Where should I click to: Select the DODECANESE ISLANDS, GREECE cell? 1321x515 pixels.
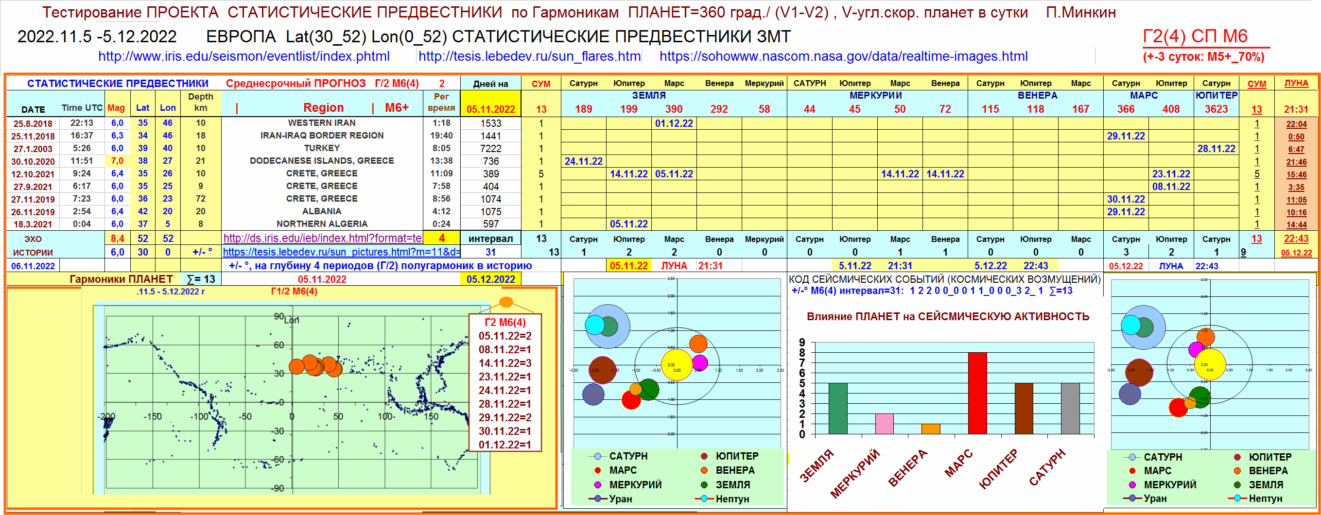point(322,161)
